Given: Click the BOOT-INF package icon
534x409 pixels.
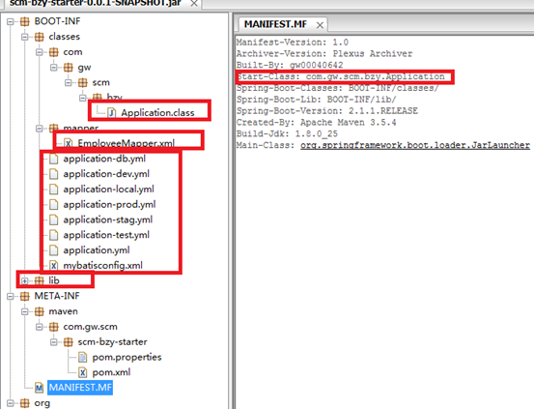Looking at the screenshot, I should 24,21.
